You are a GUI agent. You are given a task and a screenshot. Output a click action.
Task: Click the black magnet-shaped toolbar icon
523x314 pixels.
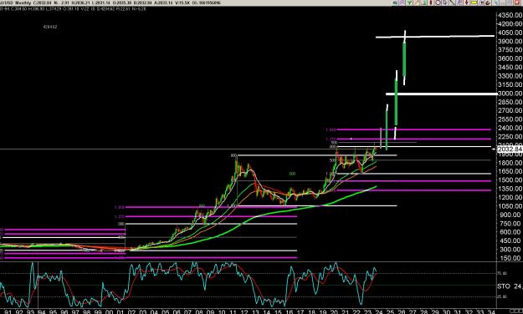pyautogui.click(x=488, y=3)
